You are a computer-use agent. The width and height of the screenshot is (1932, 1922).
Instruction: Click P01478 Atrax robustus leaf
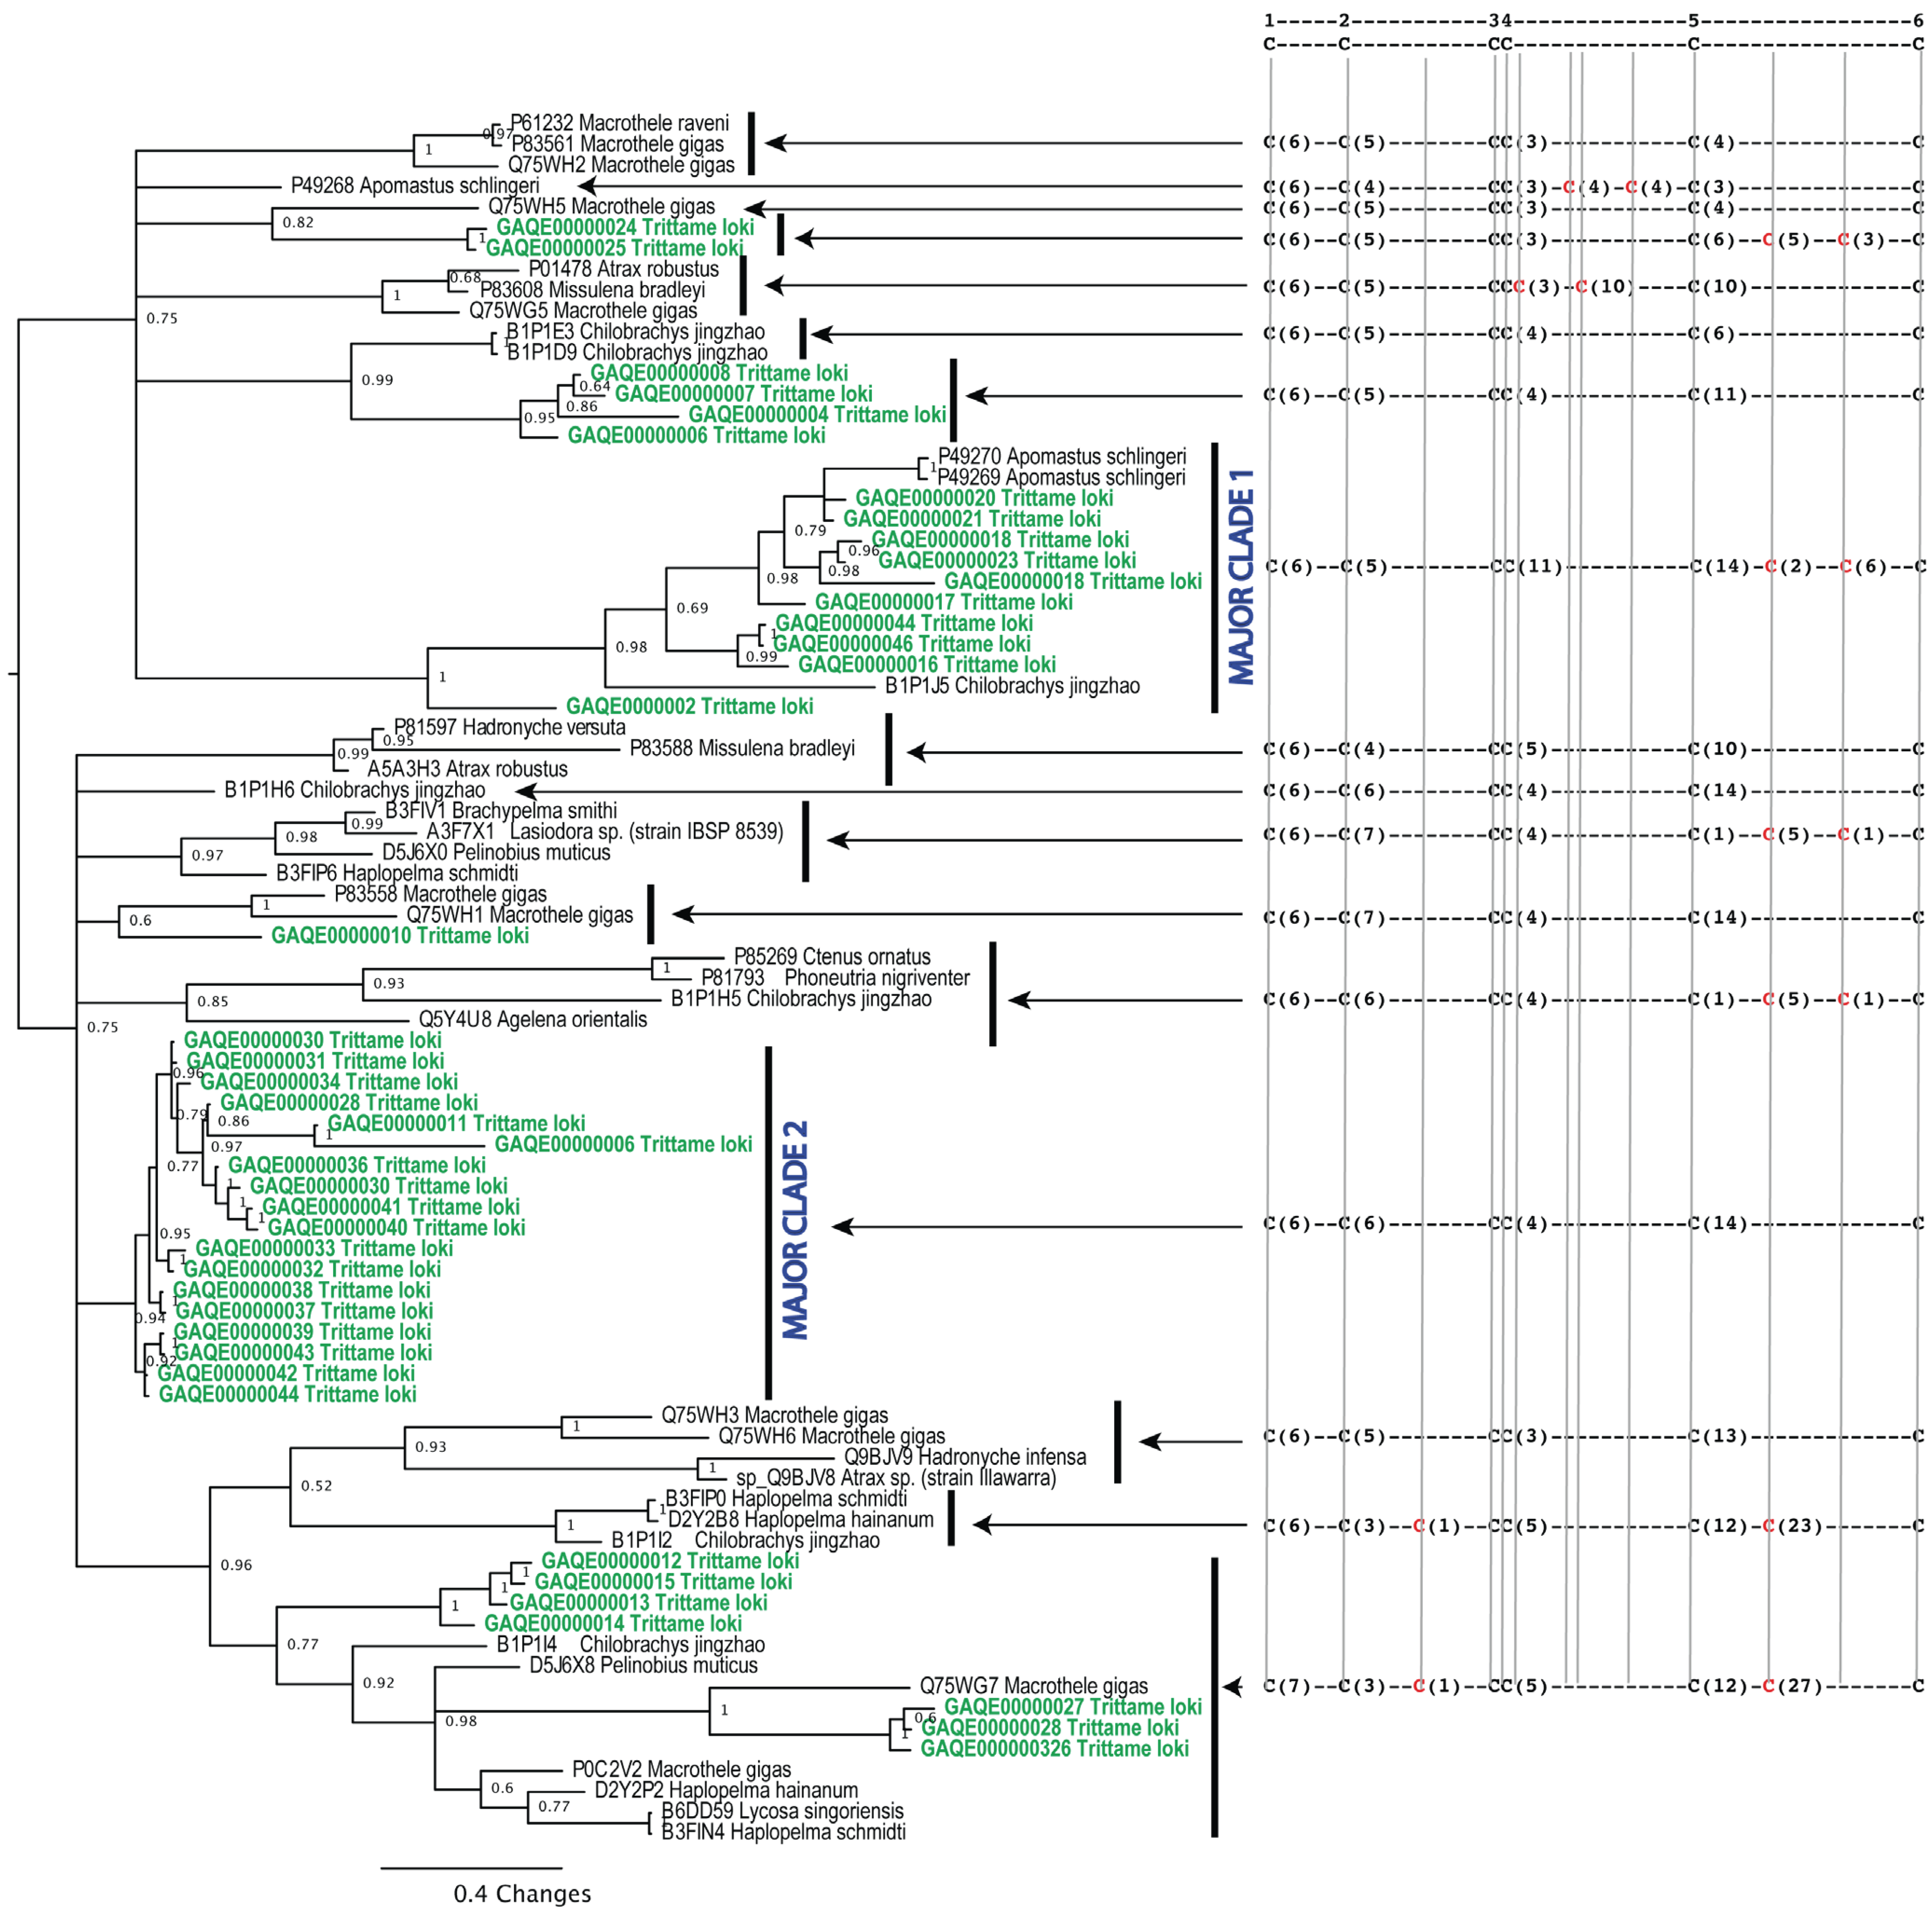pyautogui.click(x=623, y=269)
